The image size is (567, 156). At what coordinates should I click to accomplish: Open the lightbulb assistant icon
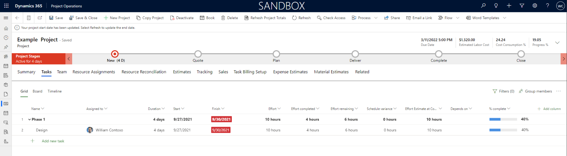(496, 5)
